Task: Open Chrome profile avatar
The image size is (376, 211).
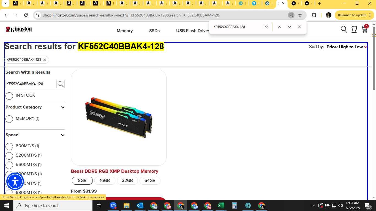Action: [x=328, y=15]
